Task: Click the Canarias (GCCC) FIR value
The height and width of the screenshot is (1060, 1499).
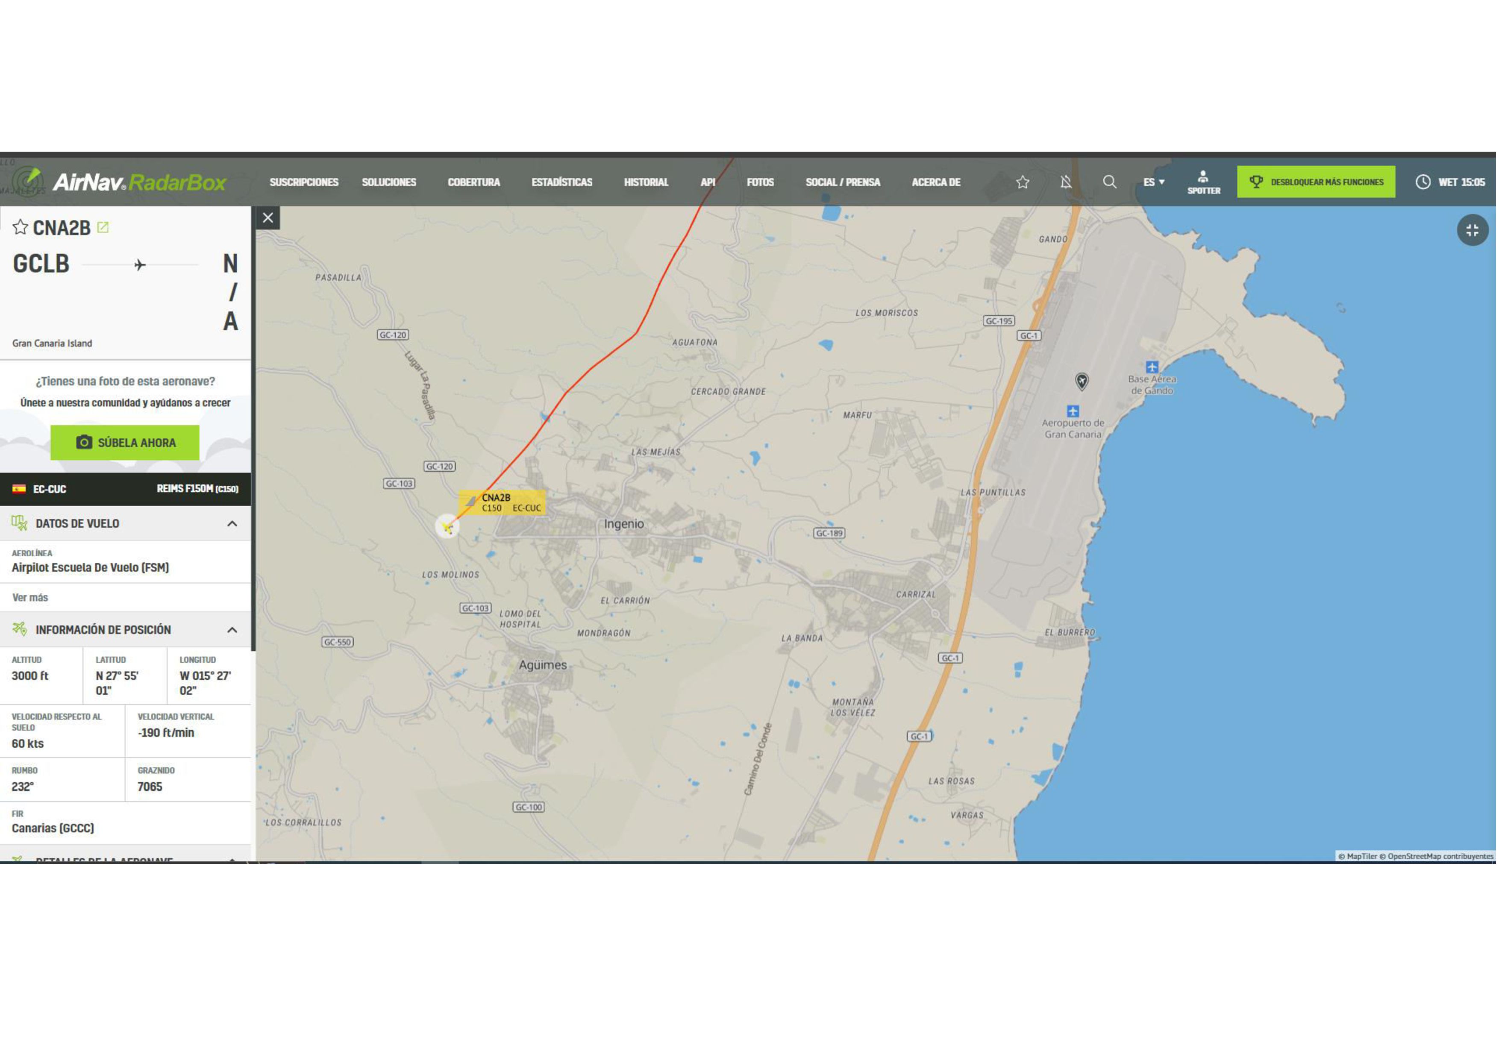Action: (x=53, y=828)
